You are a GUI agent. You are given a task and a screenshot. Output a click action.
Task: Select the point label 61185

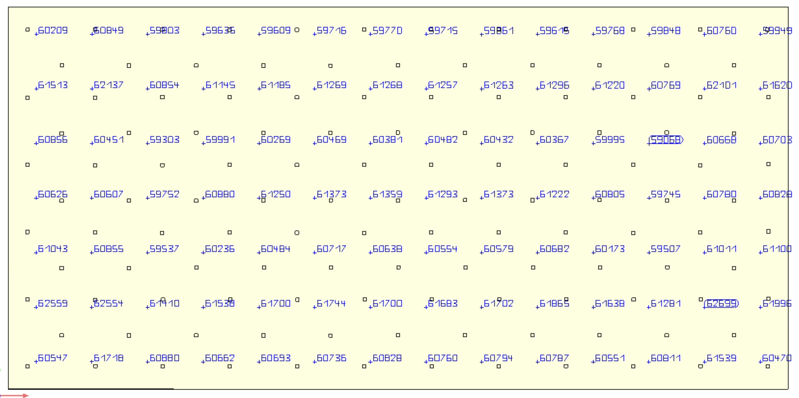pos(276,85)
